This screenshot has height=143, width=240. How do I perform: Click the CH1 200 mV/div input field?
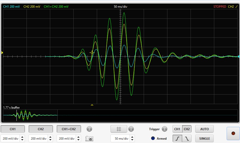point(10,138)
